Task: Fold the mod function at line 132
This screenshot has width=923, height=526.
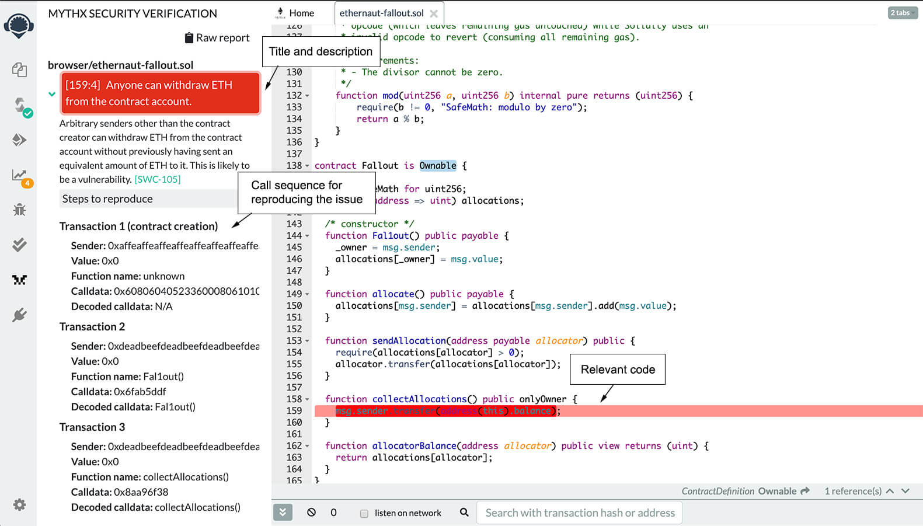Action: point(307,96)
